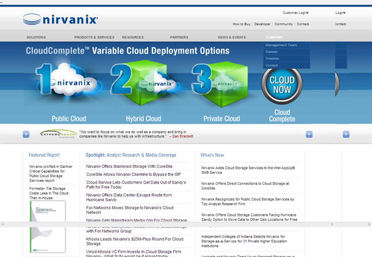The image size is (372, 257).
Task: Click the Cloud Complete label
Action: click(x=282, y=116)
